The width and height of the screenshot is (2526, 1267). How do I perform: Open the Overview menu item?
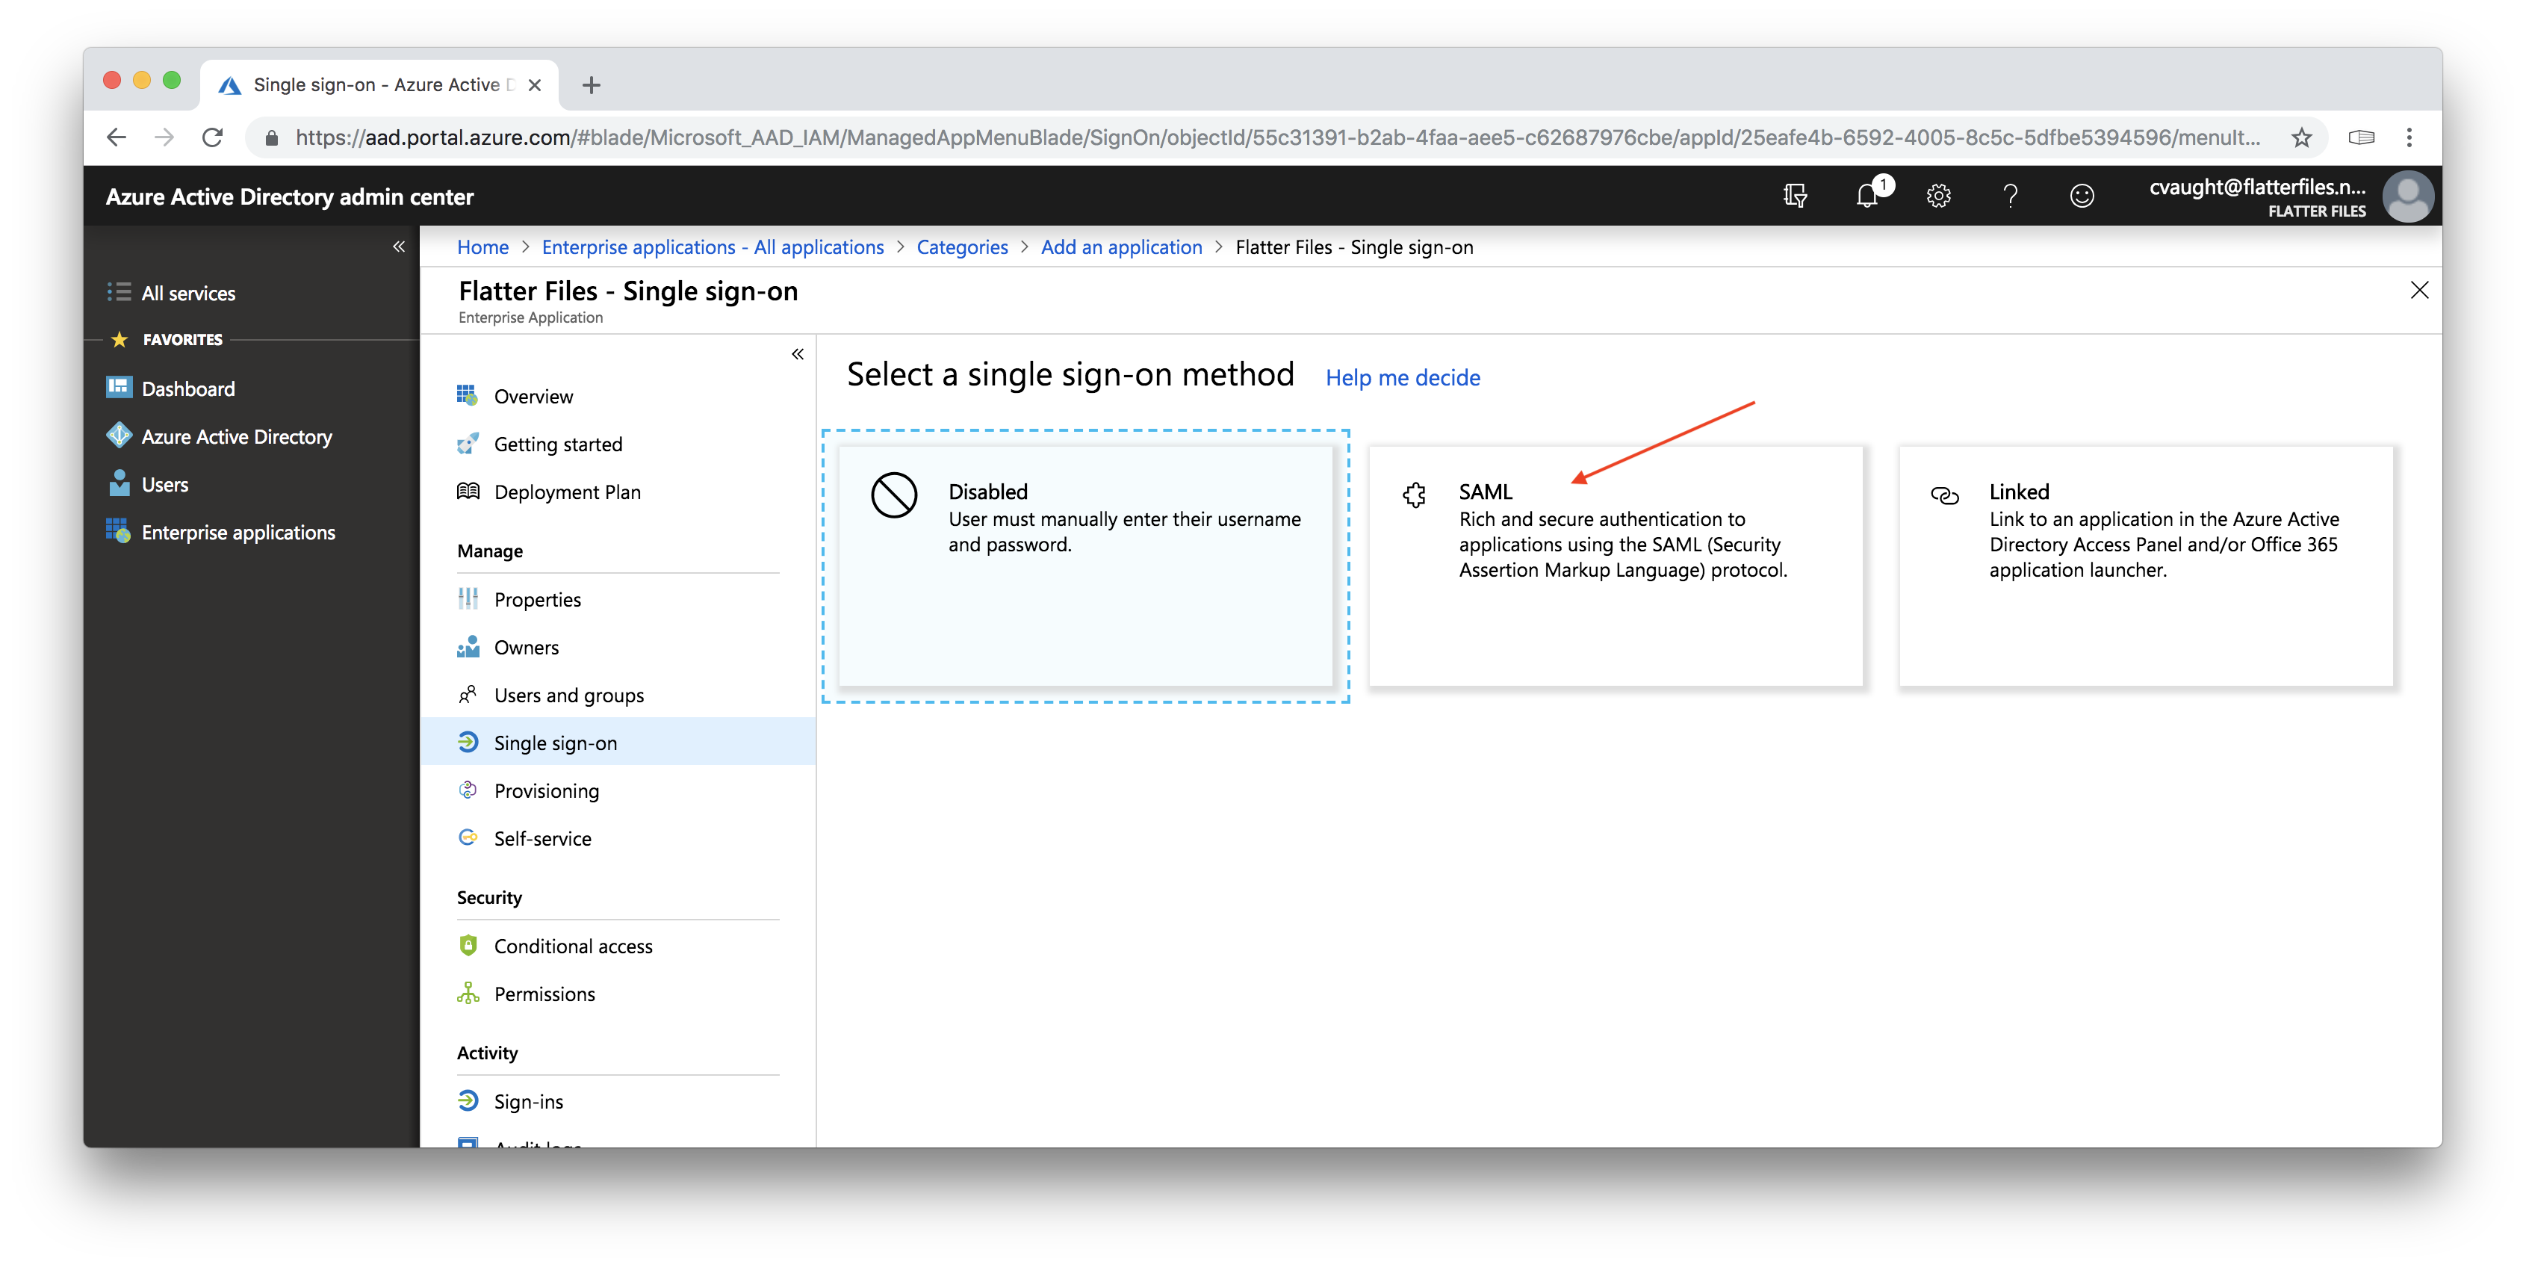(533, 394)
